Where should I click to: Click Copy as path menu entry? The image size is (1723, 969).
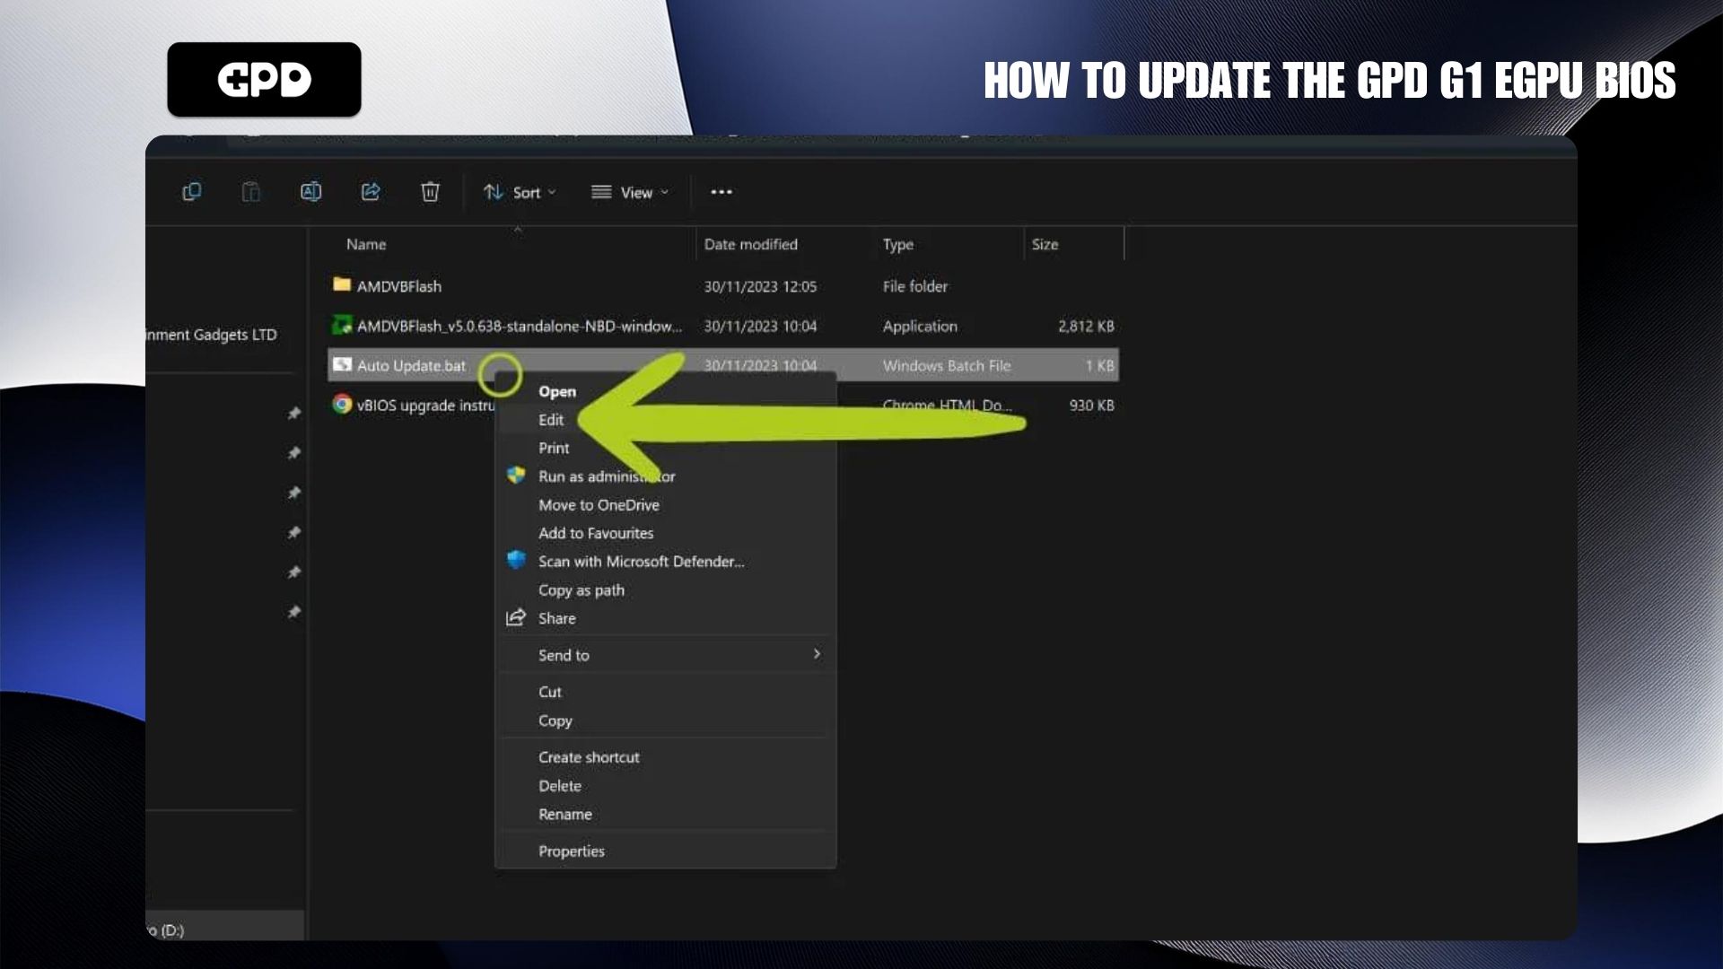[582, 590]
